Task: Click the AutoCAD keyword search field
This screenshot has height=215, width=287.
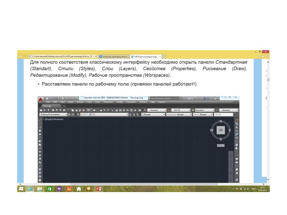Action: (165, 98)
